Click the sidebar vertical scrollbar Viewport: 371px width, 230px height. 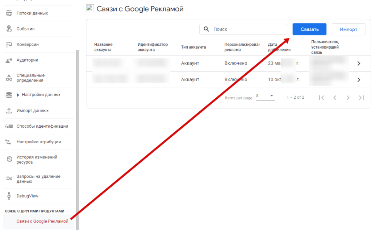(78, 140)
